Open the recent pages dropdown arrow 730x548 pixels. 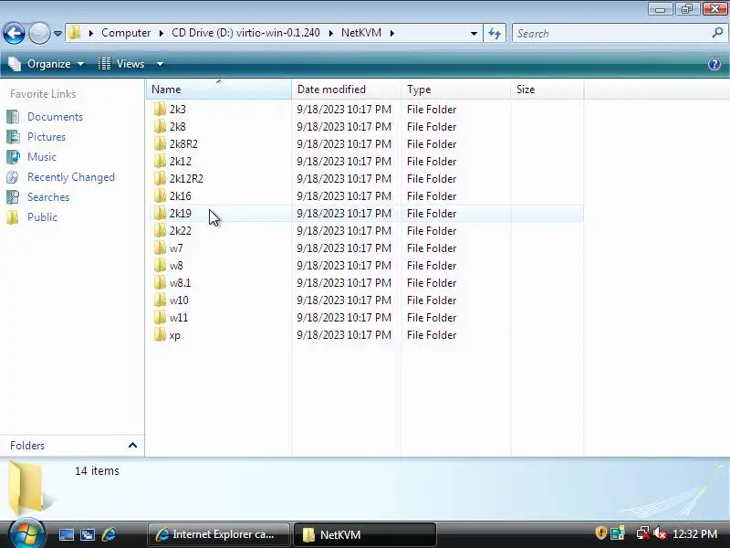57,34
